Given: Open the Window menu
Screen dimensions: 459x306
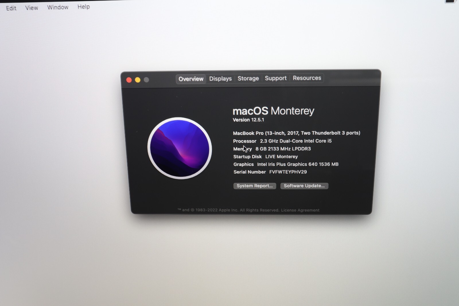Looking at the screenshot, I should pyautogui.click(x=58, y=7).
